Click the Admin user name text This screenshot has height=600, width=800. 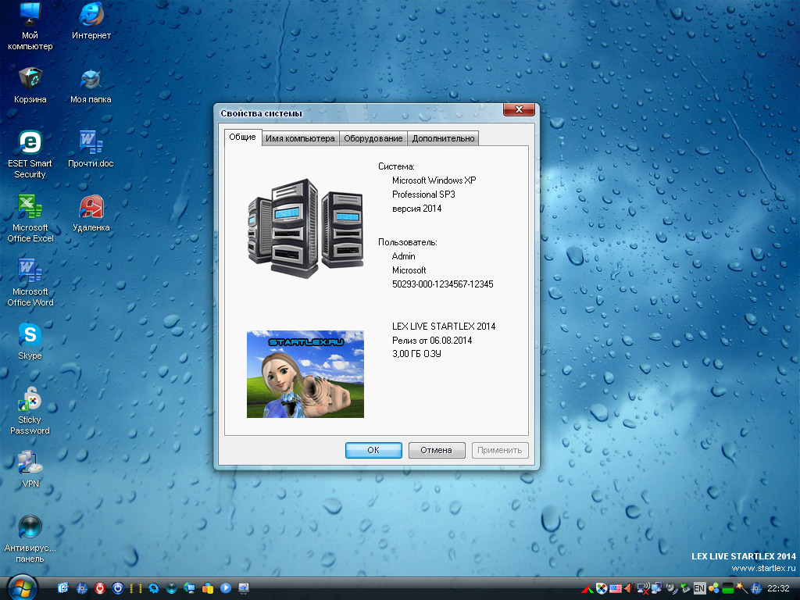(x=403, y=256)
